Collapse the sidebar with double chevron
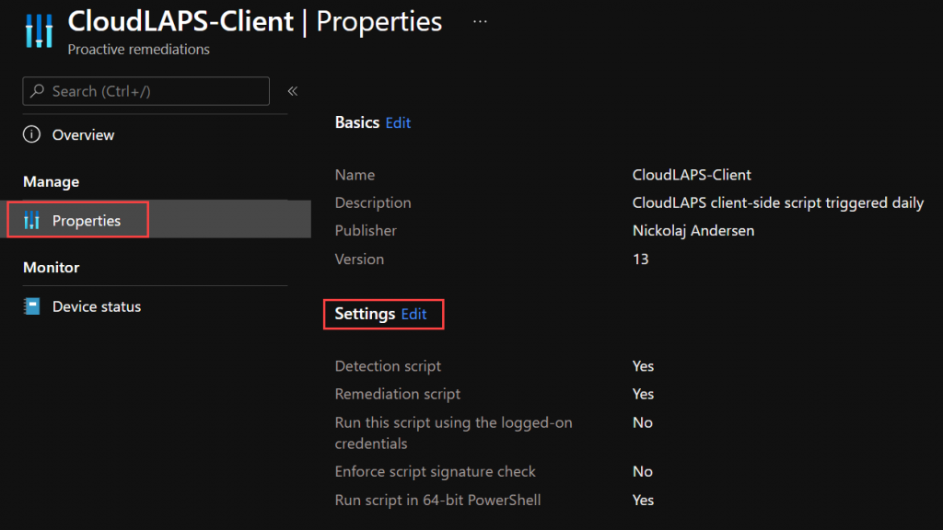Screen dimensions: 943x530 (x=292, y=91)
